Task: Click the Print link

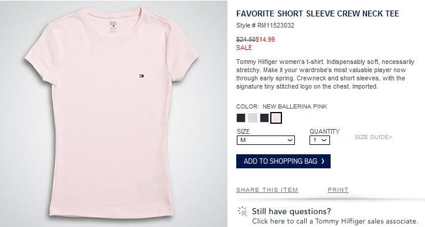Action: click(338, 190)
